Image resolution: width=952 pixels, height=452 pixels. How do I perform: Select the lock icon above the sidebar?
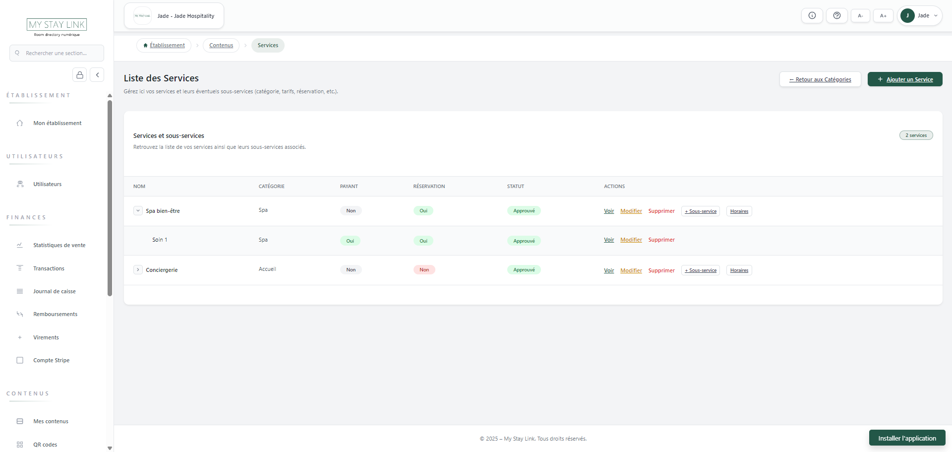(79, 74)
